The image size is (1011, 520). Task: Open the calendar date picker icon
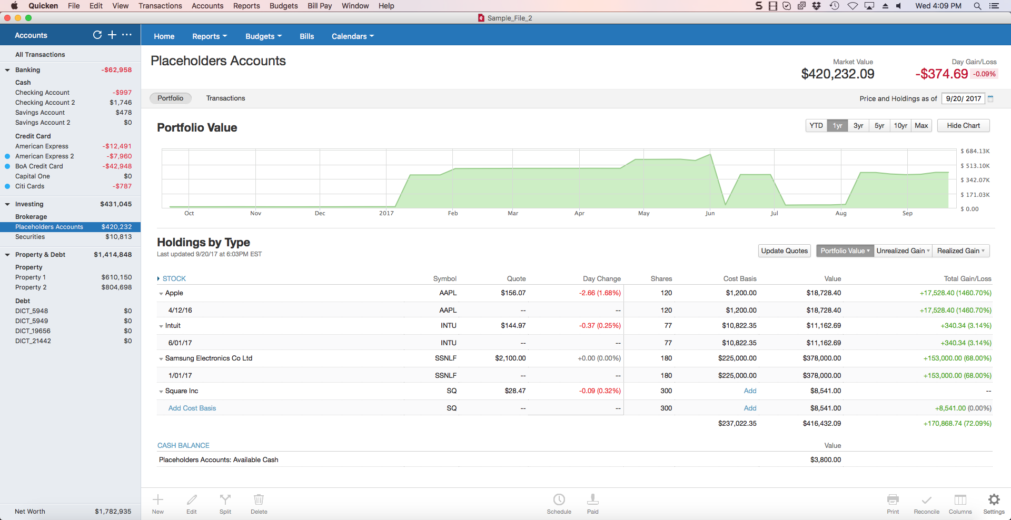tap(990, 98)
